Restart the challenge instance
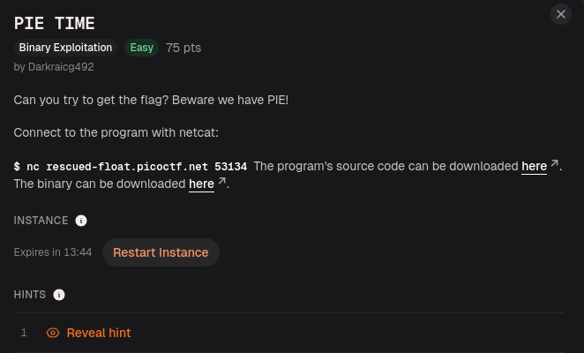The height and width of the screenshot is (353, 584). pyautogui.click(x=161, y=252)
